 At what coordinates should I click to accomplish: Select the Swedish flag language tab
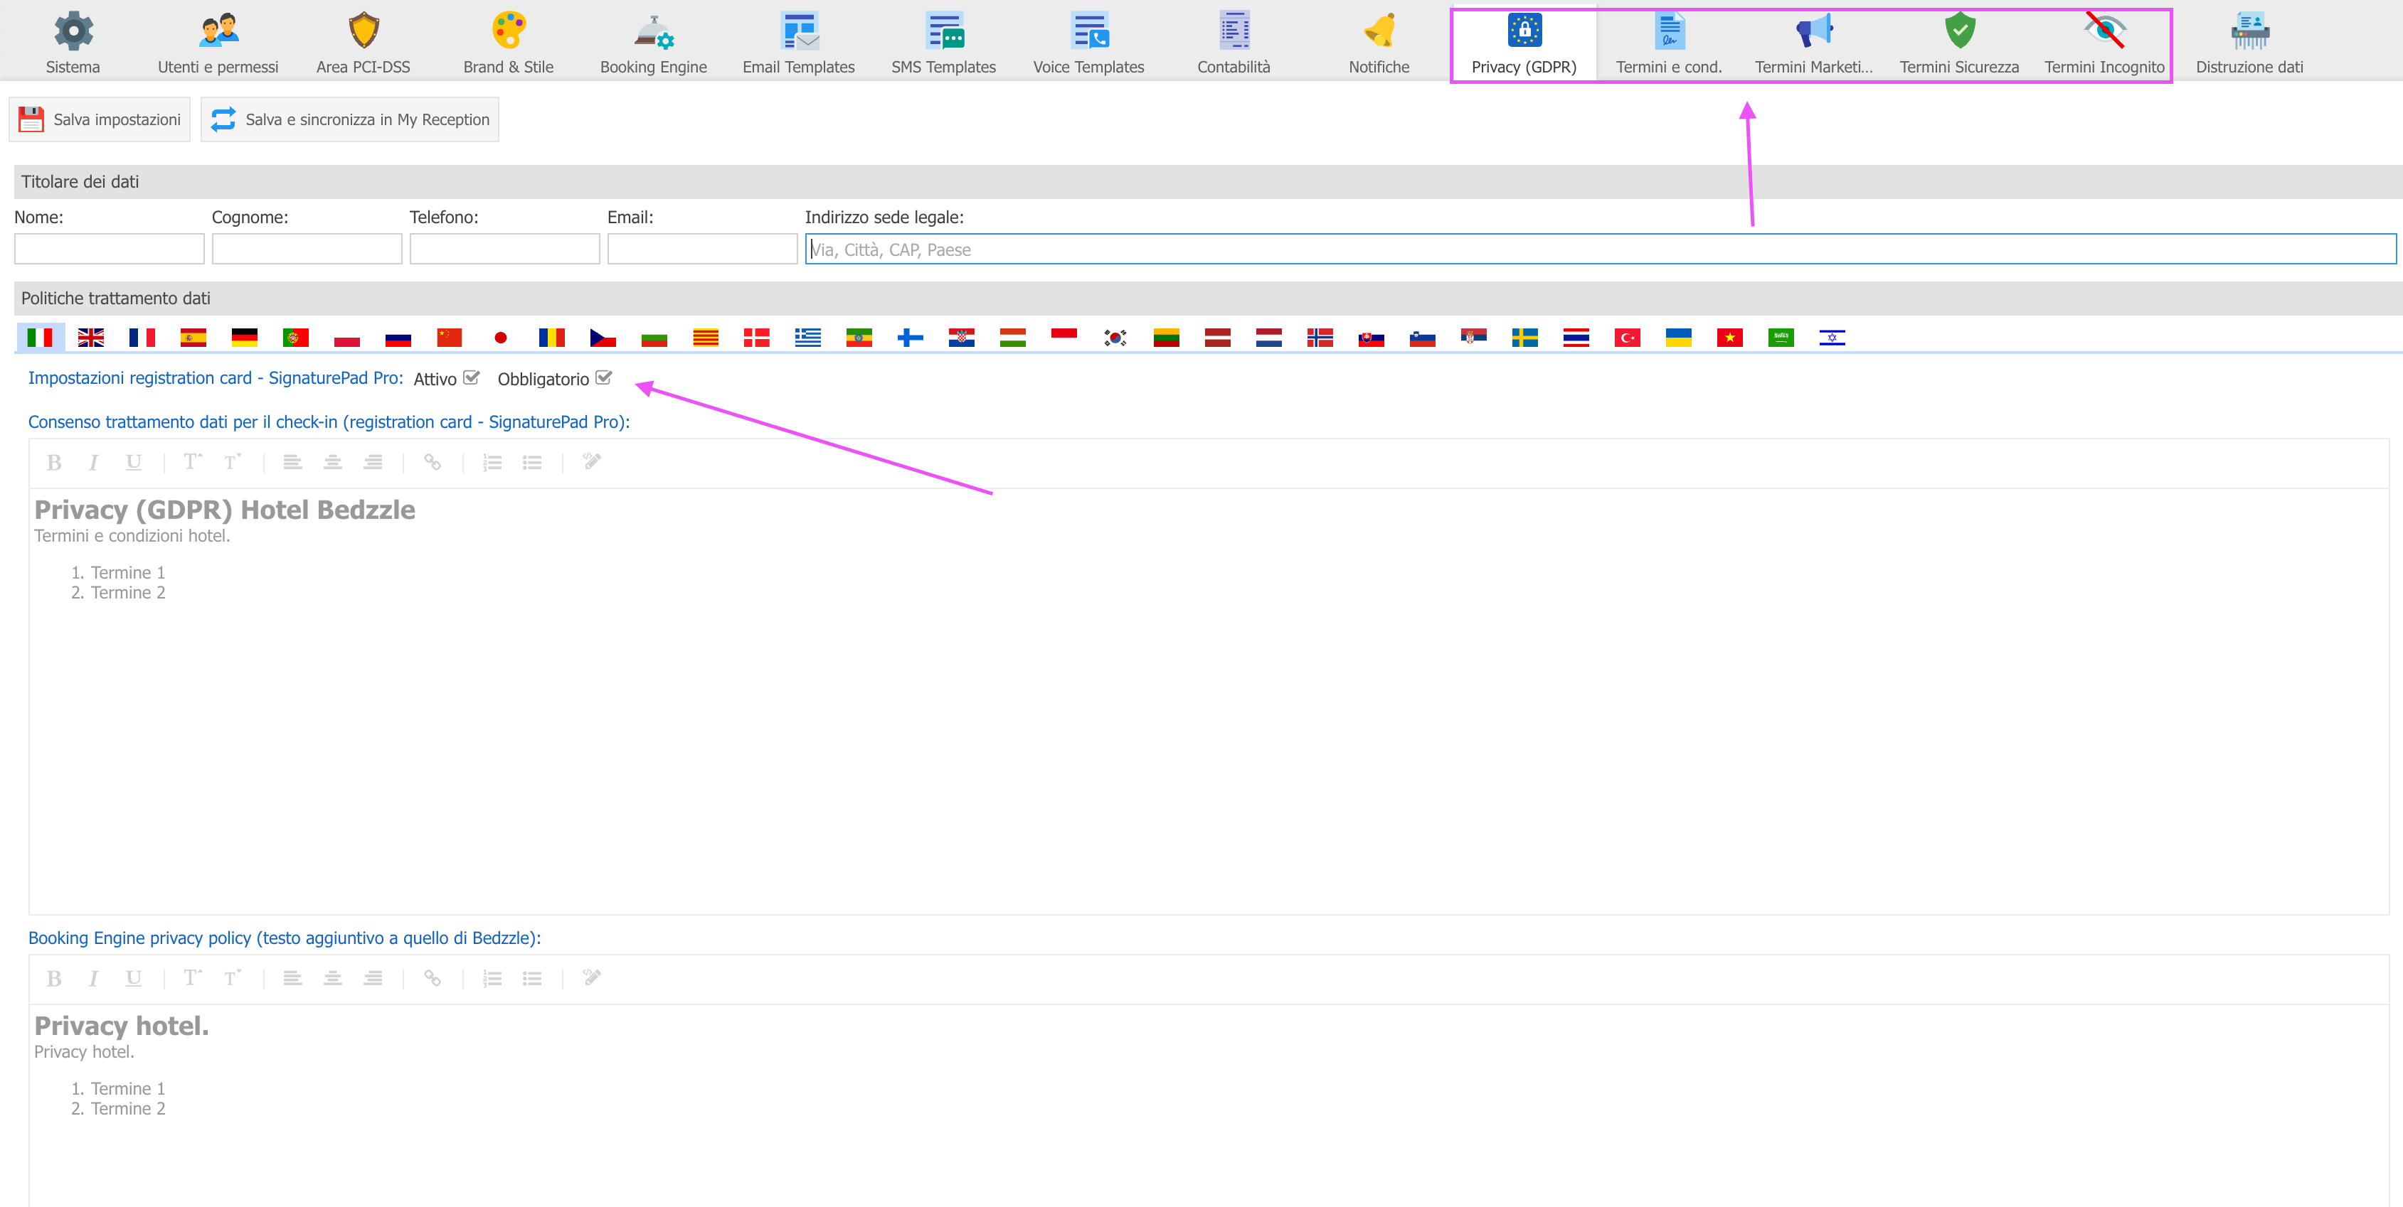point(1525,338)
